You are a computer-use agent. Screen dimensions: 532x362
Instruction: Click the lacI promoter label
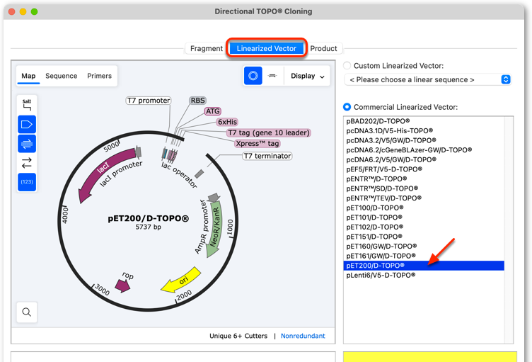click(121, 174)
